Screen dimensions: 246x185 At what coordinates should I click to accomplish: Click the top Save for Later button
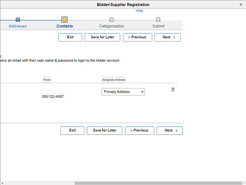[103, 37]
